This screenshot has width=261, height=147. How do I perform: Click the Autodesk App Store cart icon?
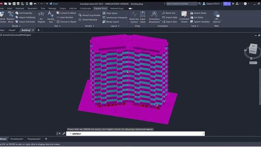pyautogui.click(x=233, y=4)
